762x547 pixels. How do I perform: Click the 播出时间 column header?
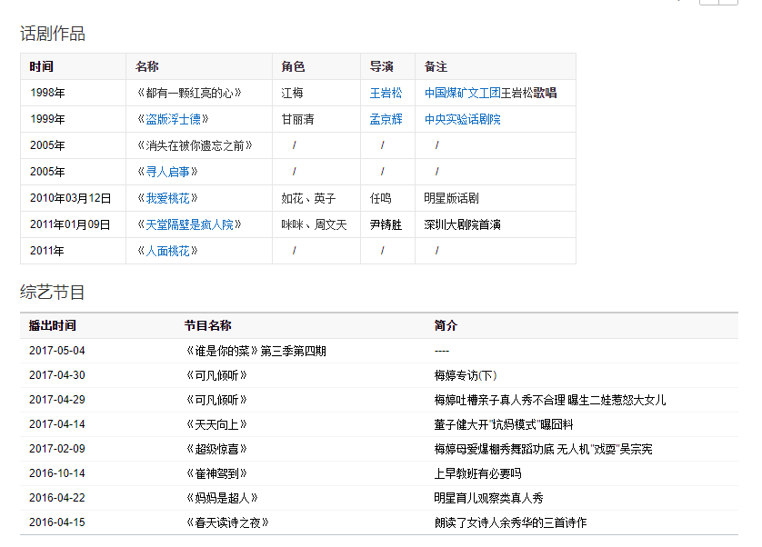click(52, 325)
